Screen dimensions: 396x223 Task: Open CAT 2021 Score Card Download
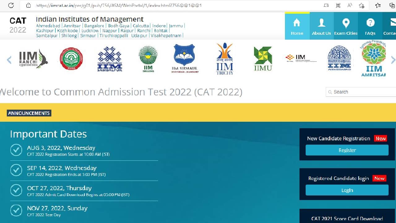[347, 219]
